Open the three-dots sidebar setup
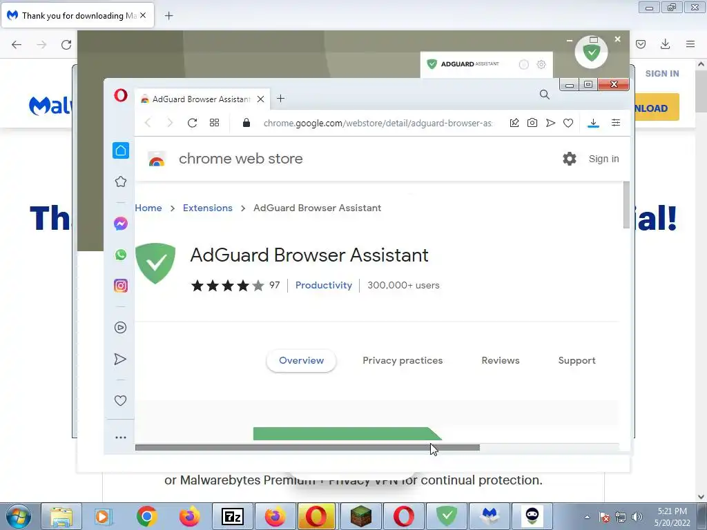This screenshot has height=530, width=707. point(120,437)
